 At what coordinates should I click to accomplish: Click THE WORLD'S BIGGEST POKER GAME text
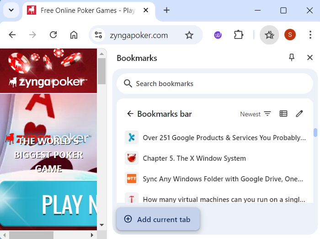pyautogui.click(x=48, y=155)
